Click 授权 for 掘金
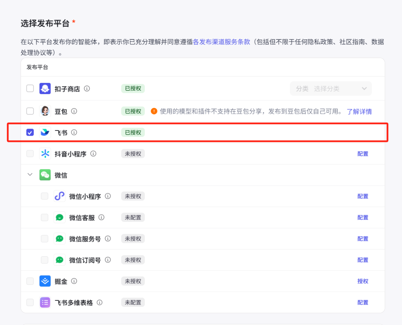The height and width of the screenshot is (325, 402). click(363, 281)
